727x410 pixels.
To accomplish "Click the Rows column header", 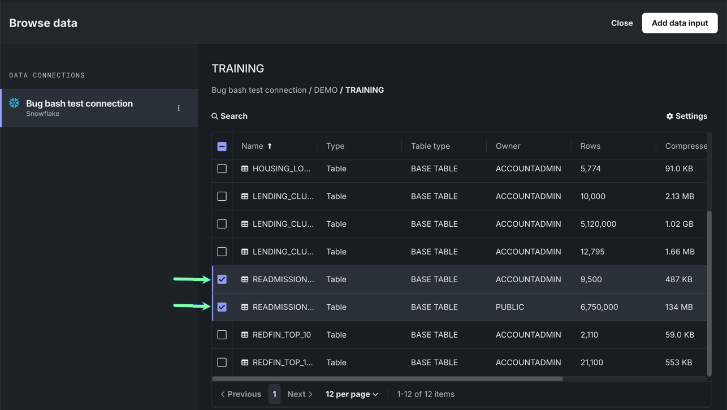I will (590, 146).
